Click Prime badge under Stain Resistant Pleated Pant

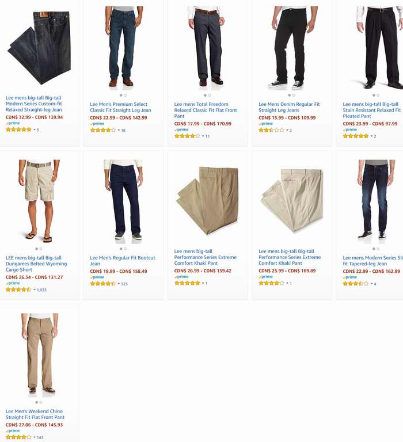(350, 129)
